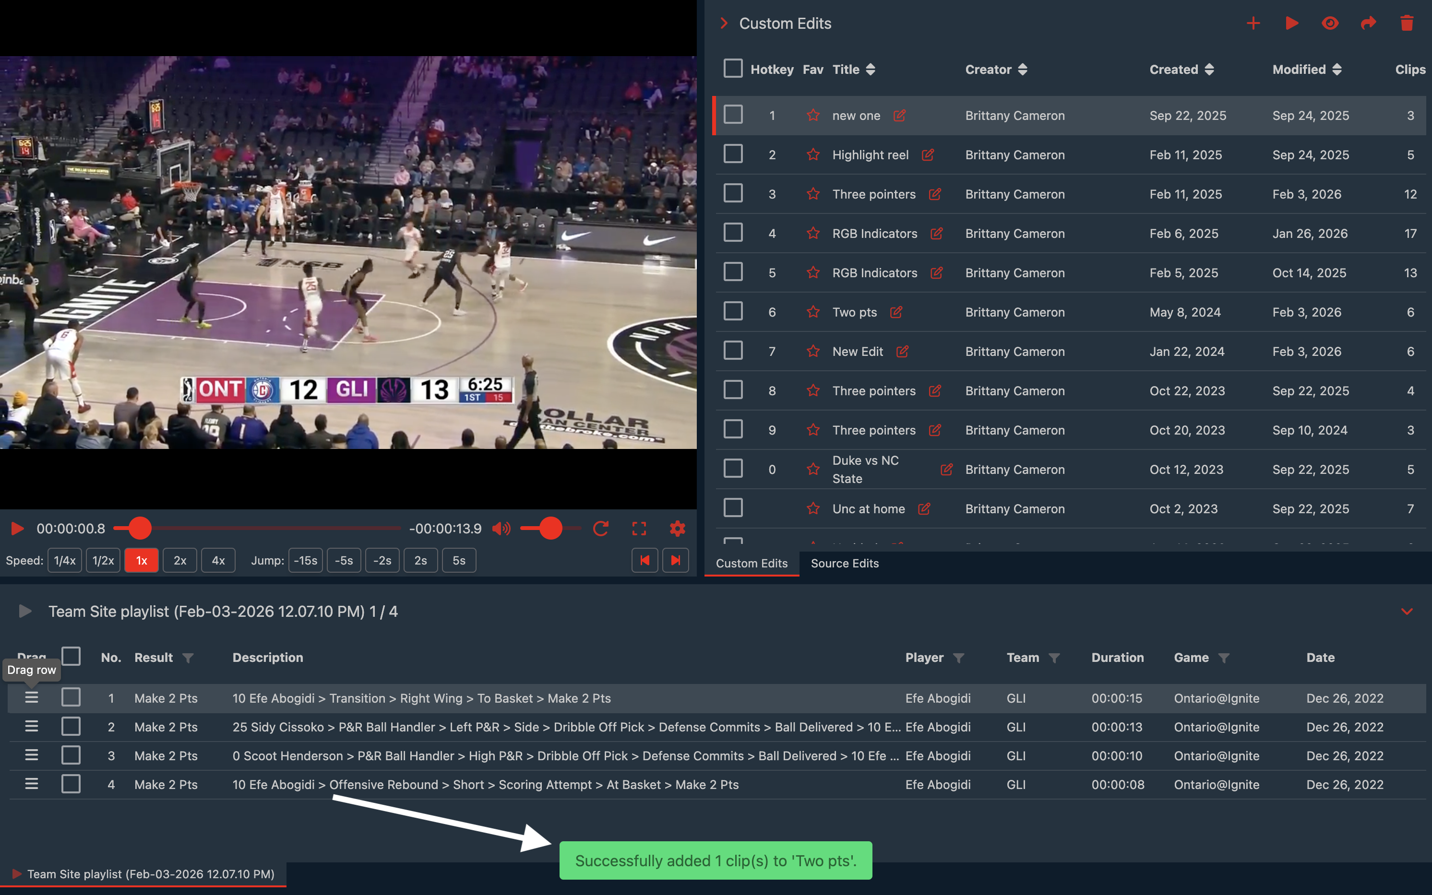Image resolution: width=1432 pixels, height=895 pixels.
Task: Click the trash icon in Custom Edits header
Action: click(x=1407, y=24)
